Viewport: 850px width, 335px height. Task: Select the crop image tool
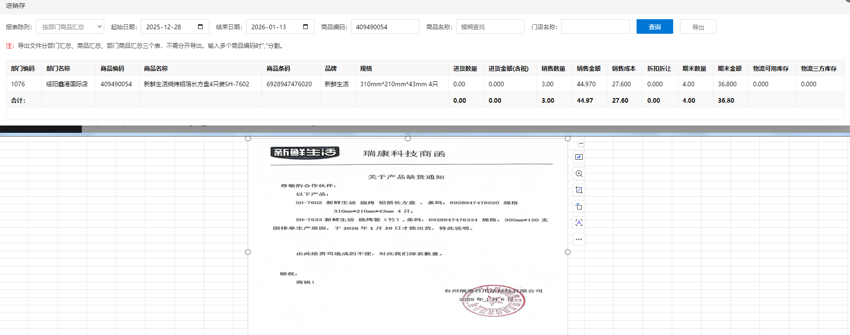pyautogui.click(x=579, y=190)
